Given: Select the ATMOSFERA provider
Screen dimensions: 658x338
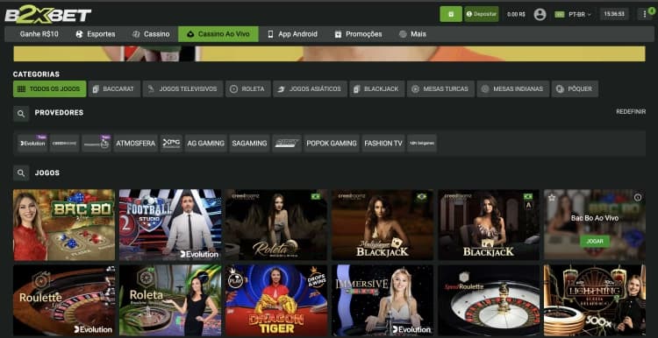Looking at the screenshot, I should [x=135, y=144].
